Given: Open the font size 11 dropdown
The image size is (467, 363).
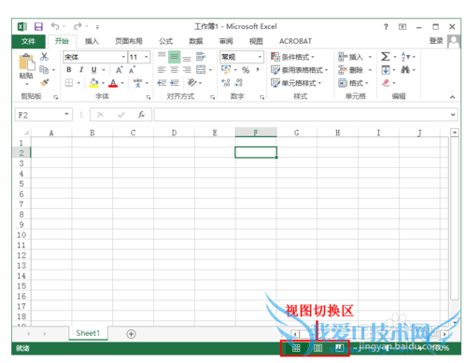Looking at the screenshot, I should click(146, 57).
